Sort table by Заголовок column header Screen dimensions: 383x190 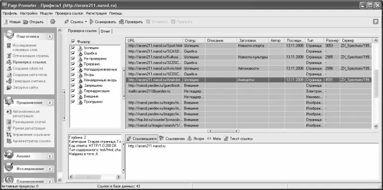click(x=253, y=41)
